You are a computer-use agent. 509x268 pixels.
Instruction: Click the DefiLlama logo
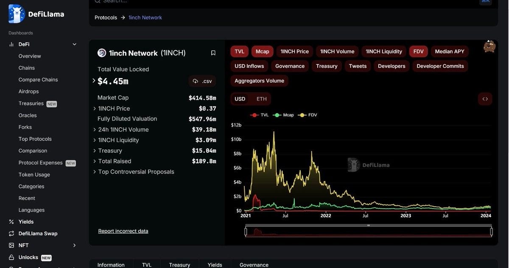[36, 14]
